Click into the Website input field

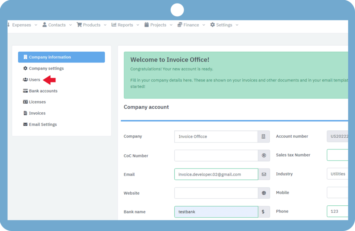[216, 193]
